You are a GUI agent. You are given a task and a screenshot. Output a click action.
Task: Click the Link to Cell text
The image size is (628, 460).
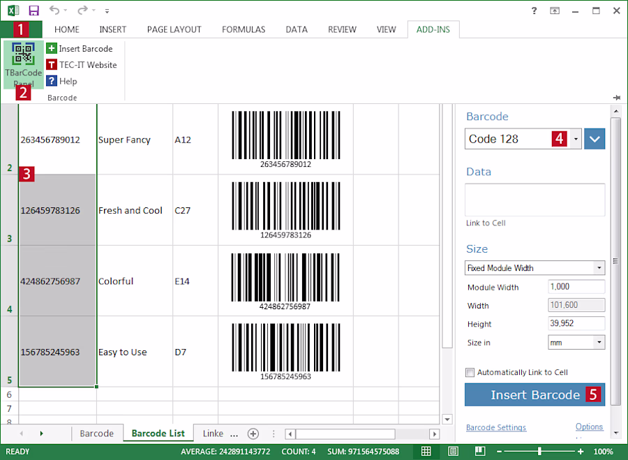[x=486, y=223]
